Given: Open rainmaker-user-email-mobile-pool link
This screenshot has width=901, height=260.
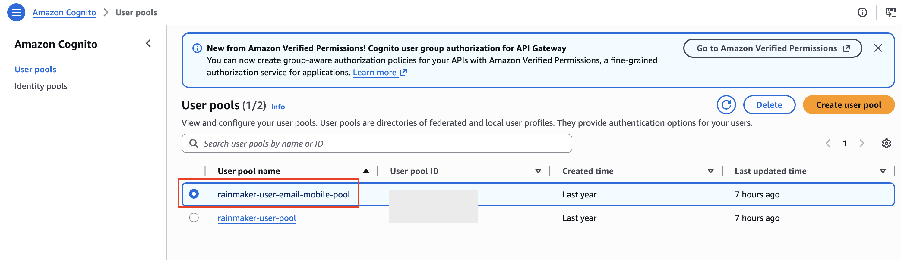Looking at the screenshot, I should click(x=284, y=194).
